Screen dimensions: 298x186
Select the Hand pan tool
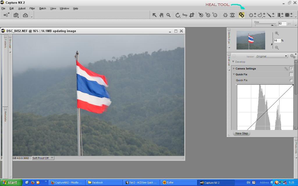(x=162, y=15)
